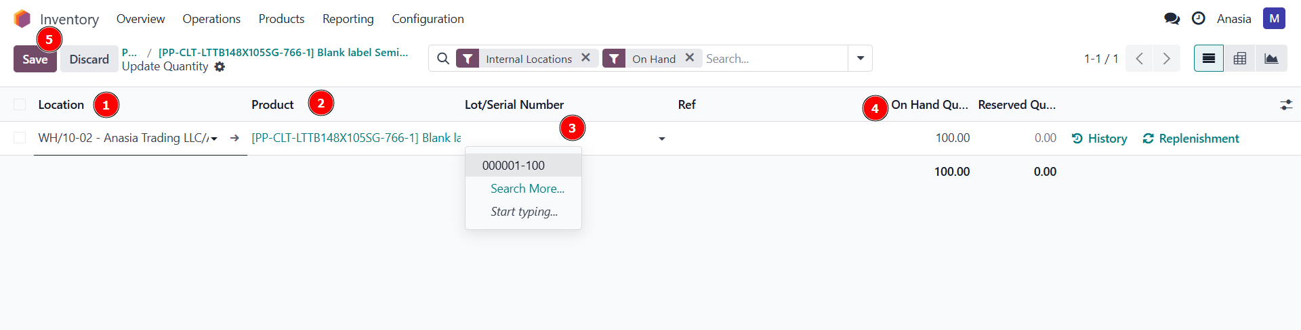Switch to graph view
This screenshot has height=330, width=1301.
pyautogui.click(x=1271, y=59)
